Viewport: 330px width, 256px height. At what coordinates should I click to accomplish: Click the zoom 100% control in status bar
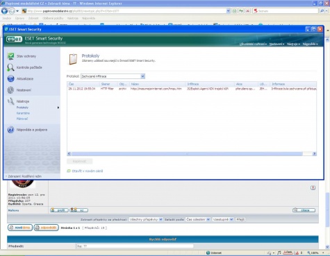click(314, 253)
